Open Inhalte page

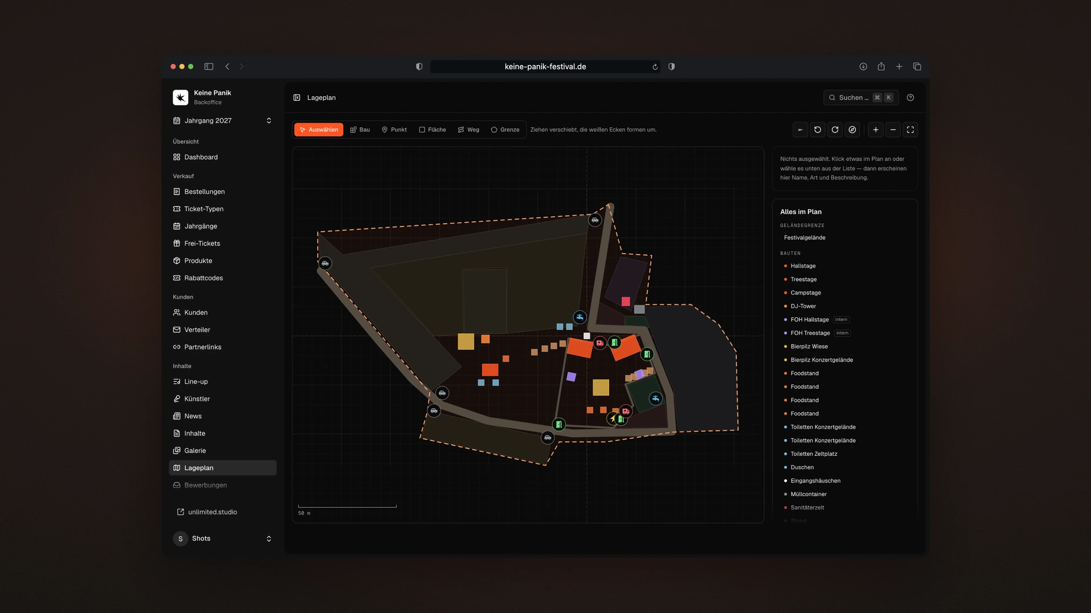pos(223,433)
